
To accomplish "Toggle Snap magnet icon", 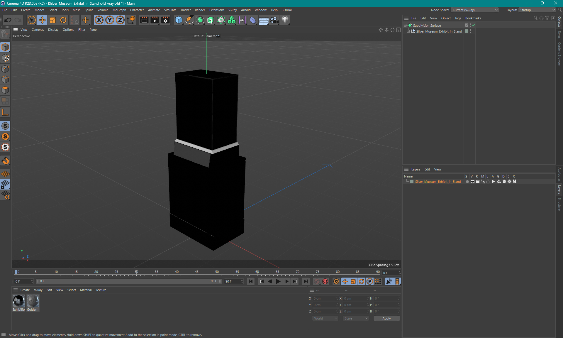I will point(5,160).
